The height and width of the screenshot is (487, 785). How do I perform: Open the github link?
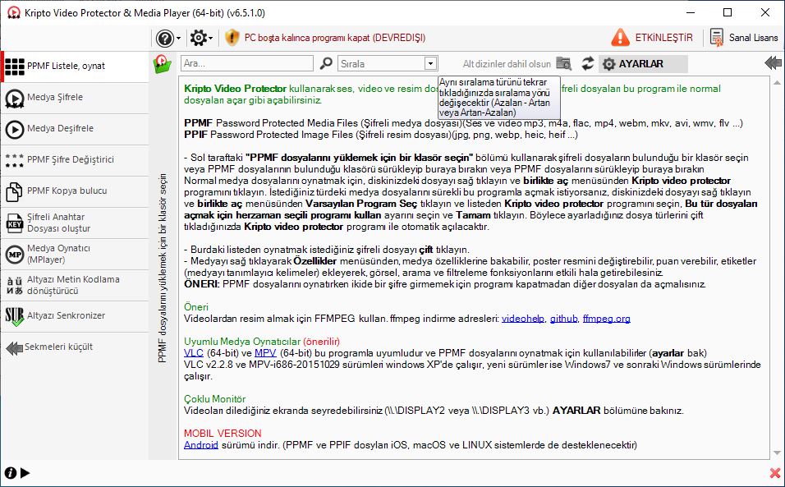pos(564,319)
